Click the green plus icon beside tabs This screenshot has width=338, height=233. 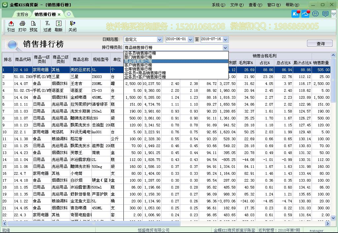click(69, 14)
